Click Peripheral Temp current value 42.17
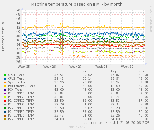The height and width of the screenshot is (130, 154). (59, 86)
